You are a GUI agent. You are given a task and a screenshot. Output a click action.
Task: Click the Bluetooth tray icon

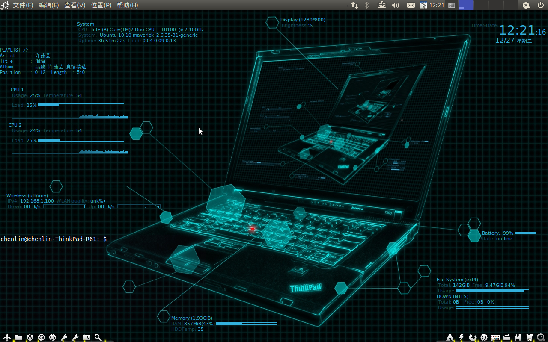(x=367, y=5)
